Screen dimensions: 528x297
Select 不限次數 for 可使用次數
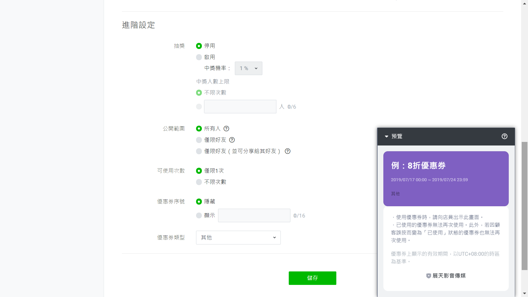pos(199,182)
